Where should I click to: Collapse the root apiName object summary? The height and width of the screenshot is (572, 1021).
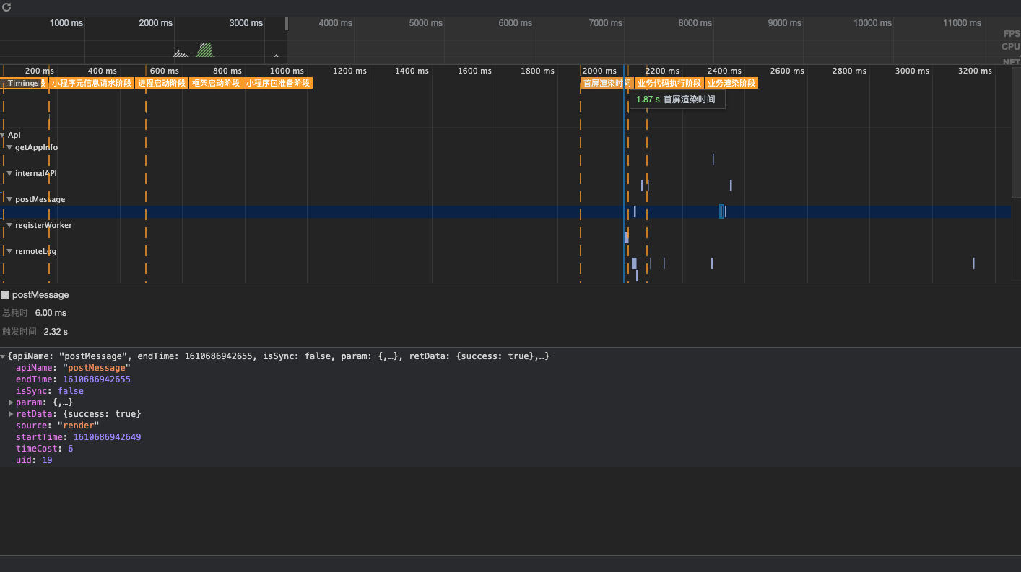tap(3, 356)
